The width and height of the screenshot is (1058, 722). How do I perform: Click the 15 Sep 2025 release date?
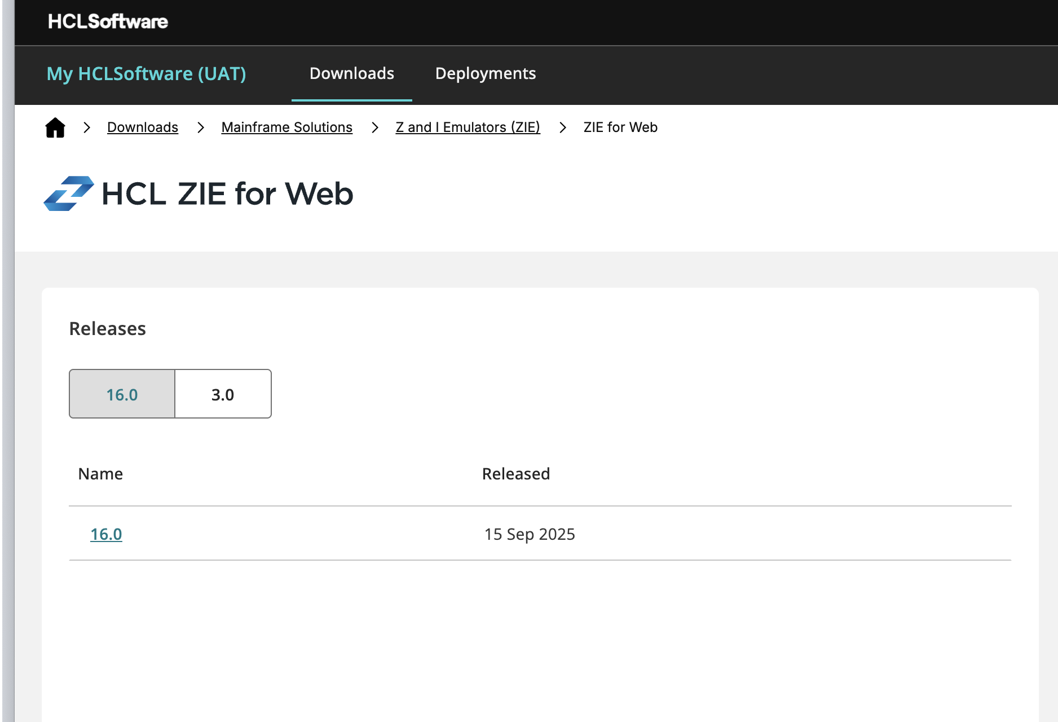[x=530, y=534]
